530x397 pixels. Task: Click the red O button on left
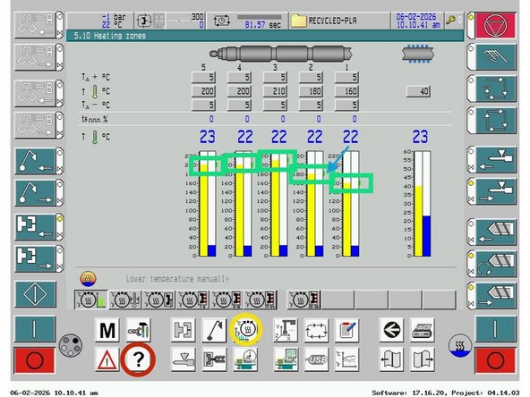[35, 360]
